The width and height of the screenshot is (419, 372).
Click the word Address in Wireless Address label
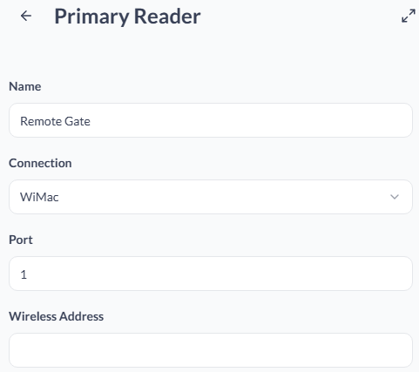pos(81,316)
